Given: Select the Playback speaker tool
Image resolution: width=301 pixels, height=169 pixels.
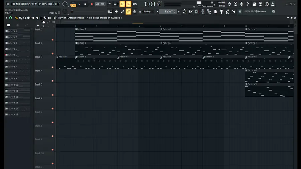Looking at the screenshot, I should coord(49,18).
